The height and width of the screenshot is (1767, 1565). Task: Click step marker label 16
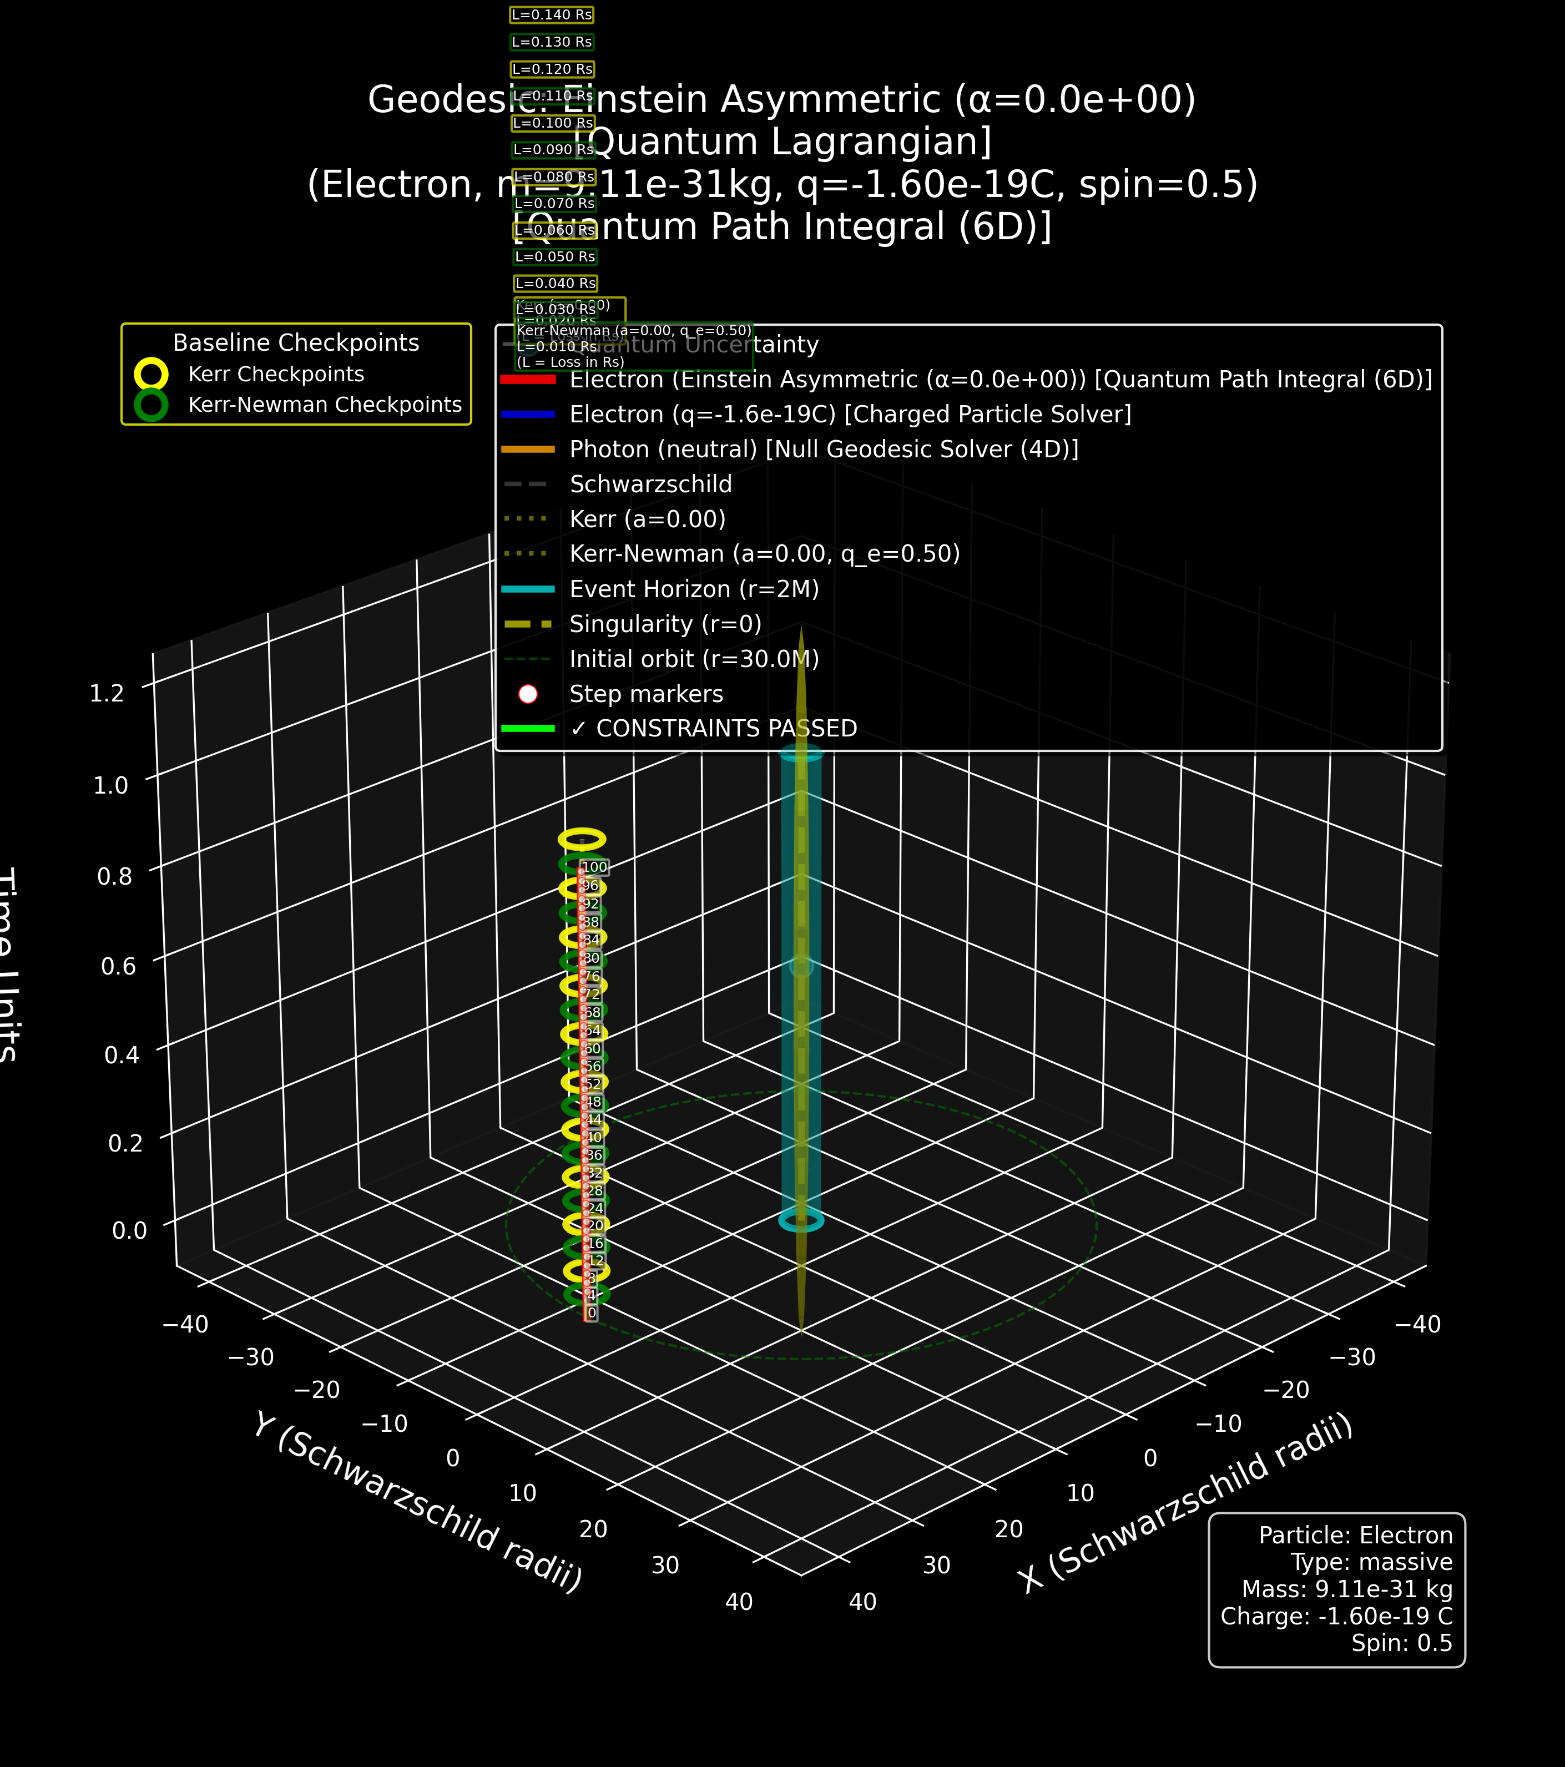coord(595,1243)
